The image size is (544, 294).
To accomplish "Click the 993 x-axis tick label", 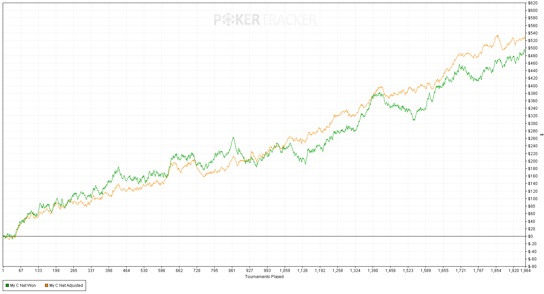I will coord(267,271).
